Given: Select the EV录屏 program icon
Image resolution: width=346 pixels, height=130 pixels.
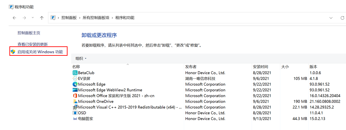Looking at the screenshot, I should 75,78.
